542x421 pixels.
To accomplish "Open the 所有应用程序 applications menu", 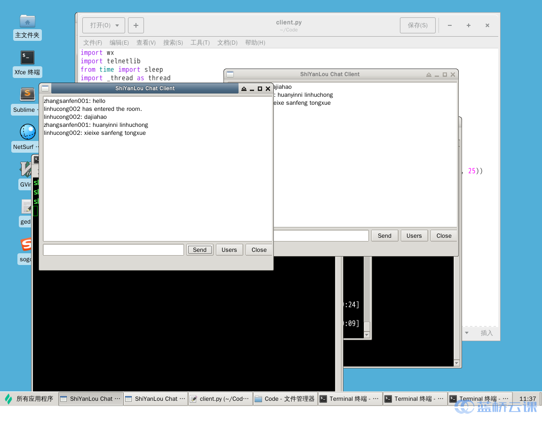I will 29,398.
